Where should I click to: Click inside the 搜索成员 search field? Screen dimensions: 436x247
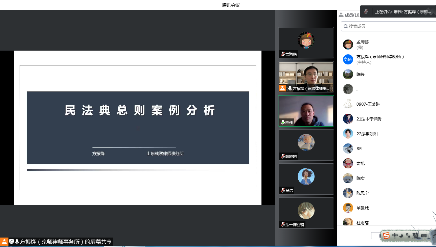pos(389,26)
